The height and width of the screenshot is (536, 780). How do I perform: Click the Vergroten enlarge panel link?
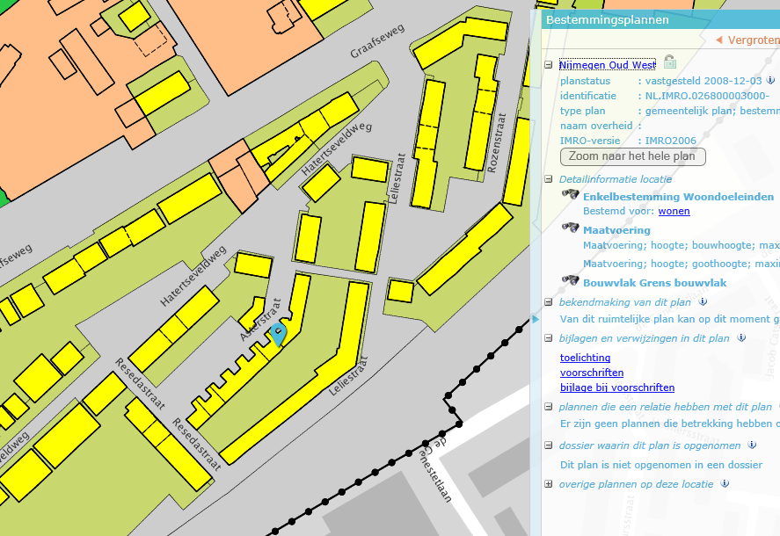(748, 40)
